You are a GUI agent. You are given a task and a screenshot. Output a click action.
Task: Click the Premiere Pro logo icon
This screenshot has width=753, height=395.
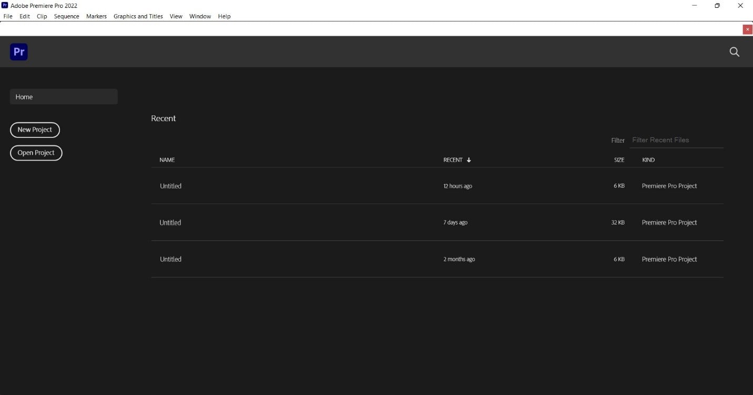[19, 51]
